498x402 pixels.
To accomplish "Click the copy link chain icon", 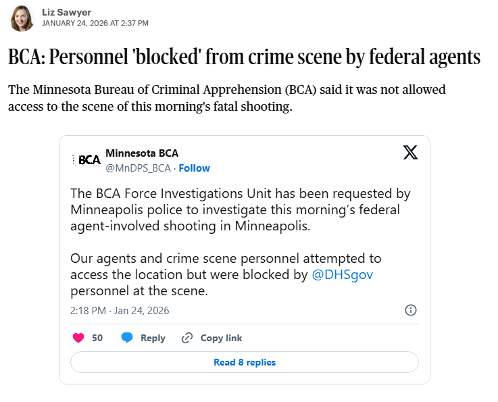I will [x=187, y=338].
